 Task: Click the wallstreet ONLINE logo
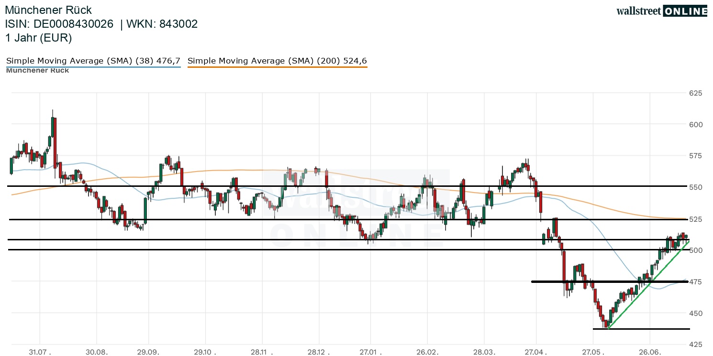pyautogui.click(x=662, y=11)
